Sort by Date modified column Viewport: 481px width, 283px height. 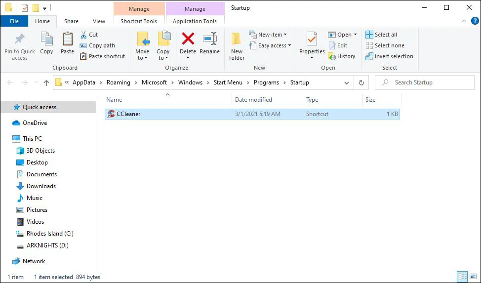tap(268, 99)
